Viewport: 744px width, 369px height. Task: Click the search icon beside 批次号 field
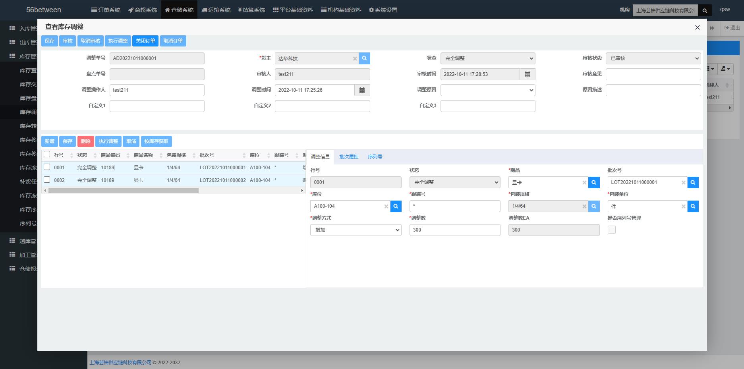coord(693,182)
